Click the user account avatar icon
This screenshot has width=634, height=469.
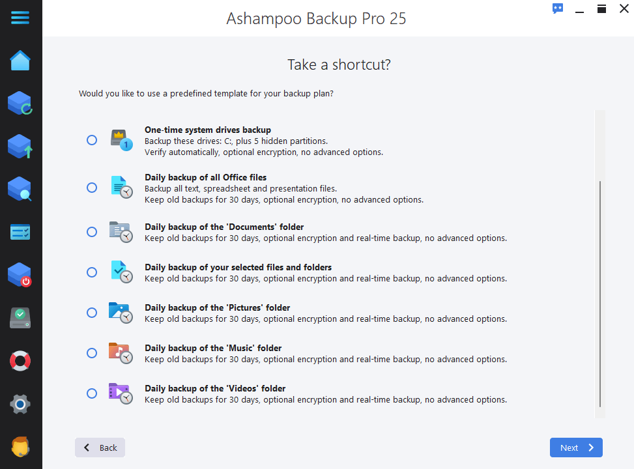point(20,447)
